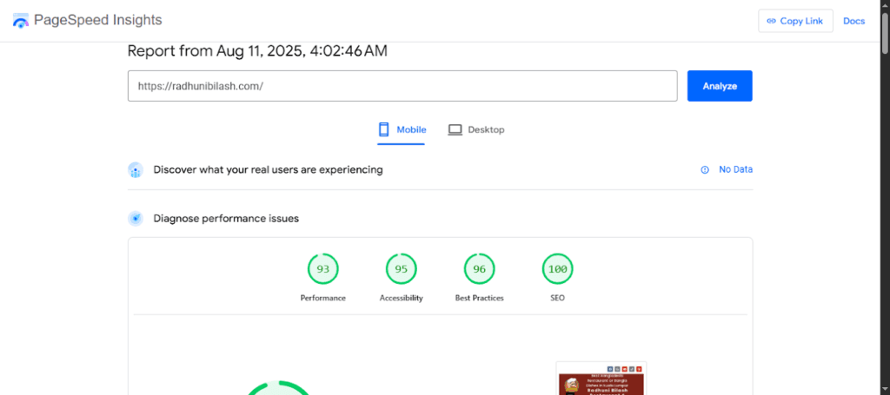Click the desktop laptop icon
The height and width of the screenshot is (395, 890).
455,129
